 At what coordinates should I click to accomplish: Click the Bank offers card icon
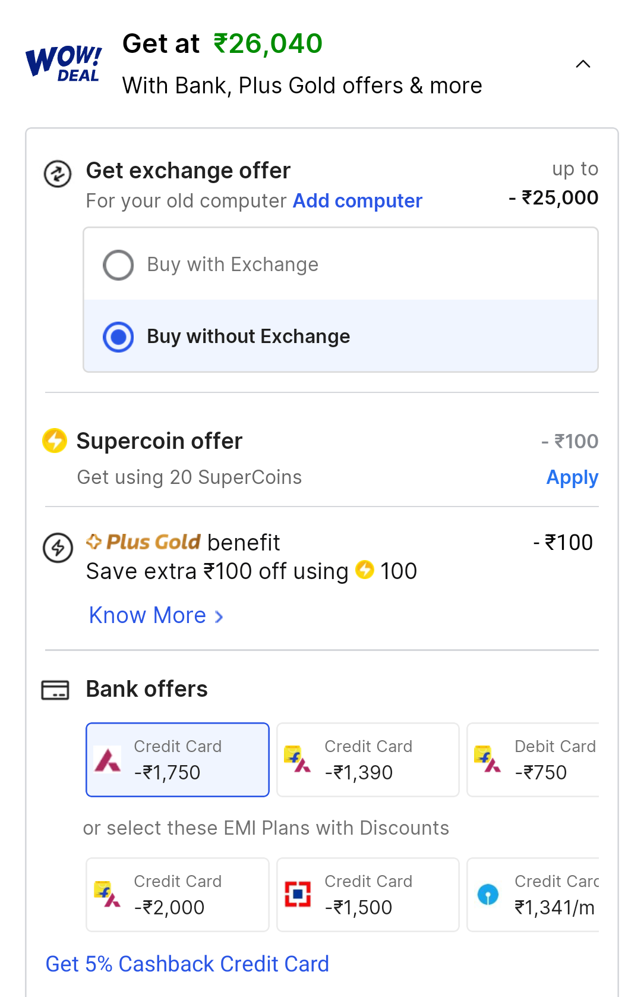[55, 690]
